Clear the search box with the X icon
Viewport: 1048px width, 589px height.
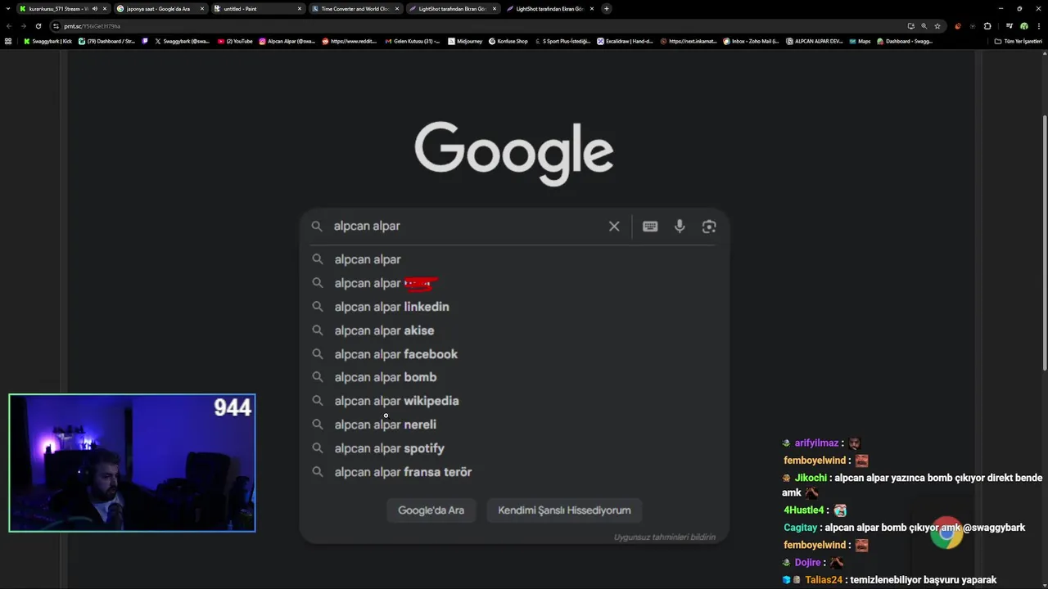click(614, 227)
